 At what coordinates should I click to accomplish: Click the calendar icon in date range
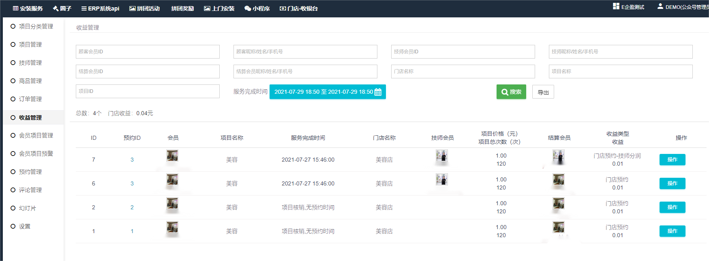click(378, 92)
